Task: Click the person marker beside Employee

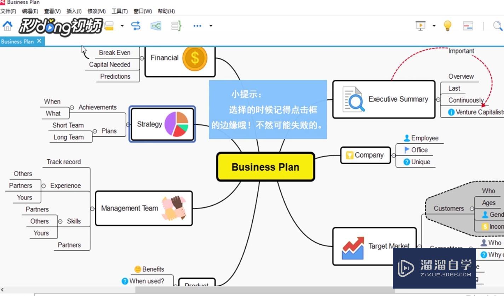Action: point(407,138)
